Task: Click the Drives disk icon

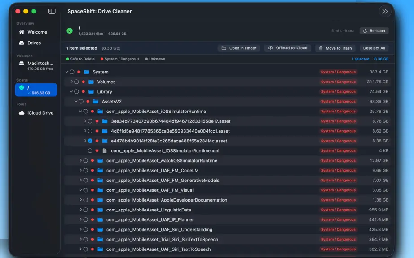Action: tap(22, 43)
